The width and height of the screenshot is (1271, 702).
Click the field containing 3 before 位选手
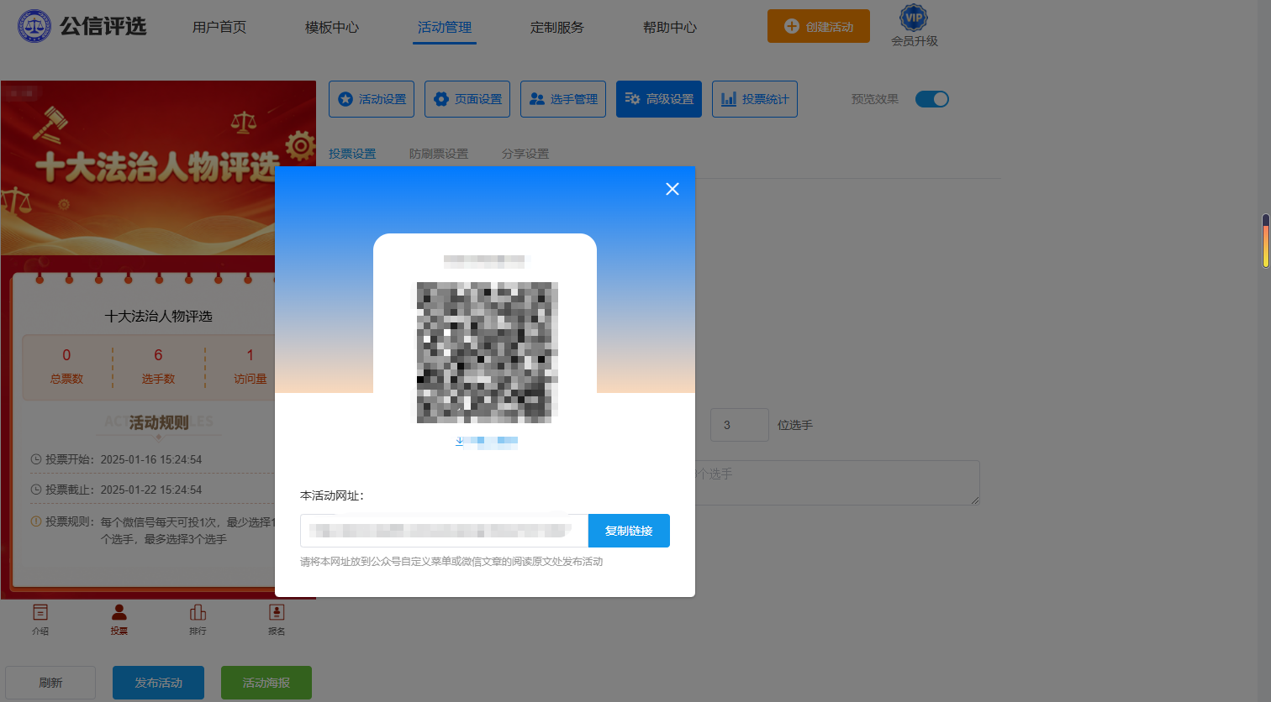(x=740, y=425)
